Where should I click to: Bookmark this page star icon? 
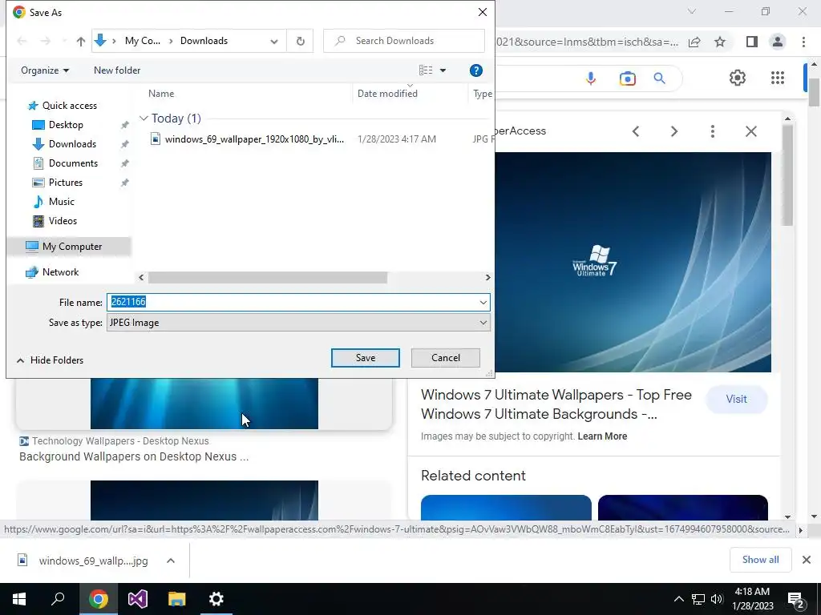[720, 42]
